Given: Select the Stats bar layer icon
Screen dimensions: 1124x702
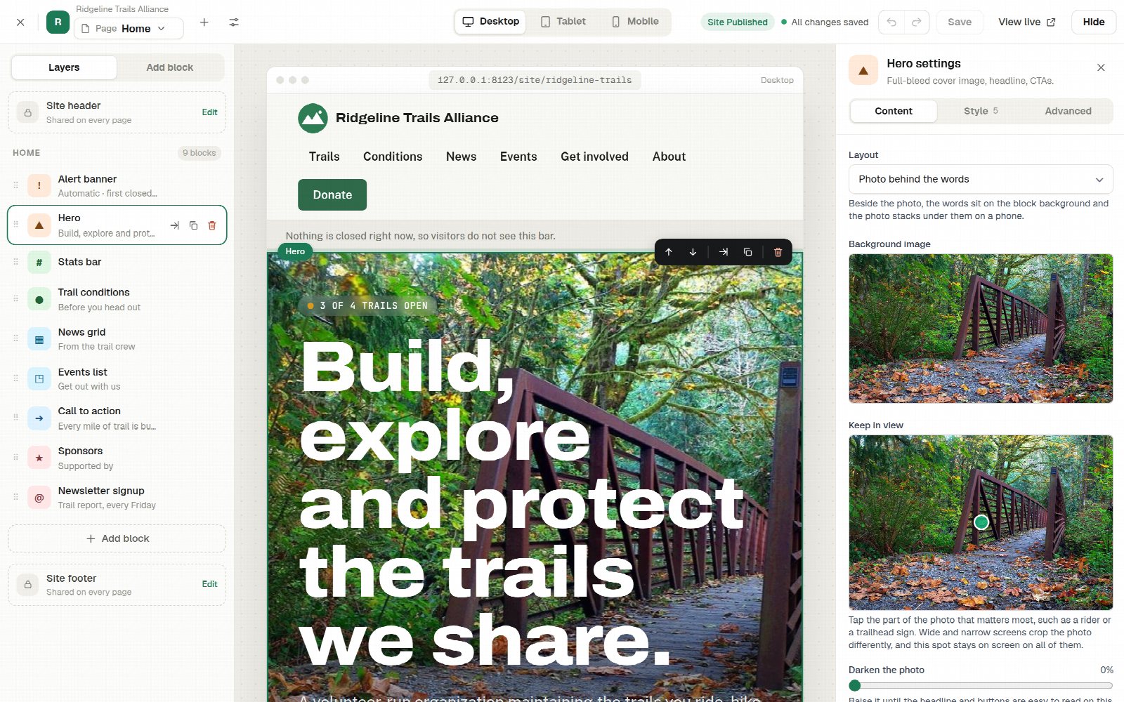Looking at the screenshot, I should [39, 263].
